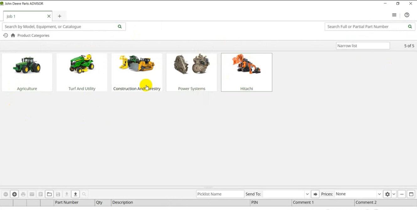
Task: Print the picklist
Action: (x=23, y=194)
